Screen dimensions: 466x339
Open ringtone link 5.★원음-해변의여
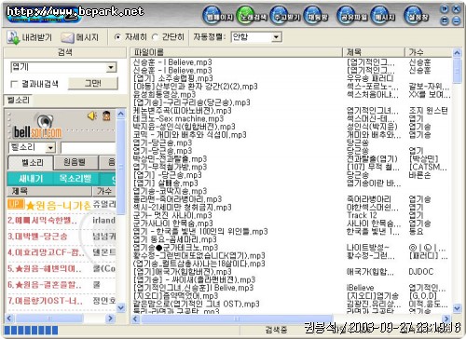pyautogui.click(x=45, y=268)
